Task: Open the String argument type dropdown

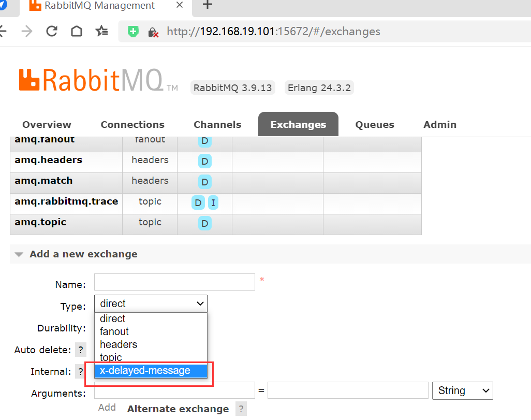Action: point(462,390)
